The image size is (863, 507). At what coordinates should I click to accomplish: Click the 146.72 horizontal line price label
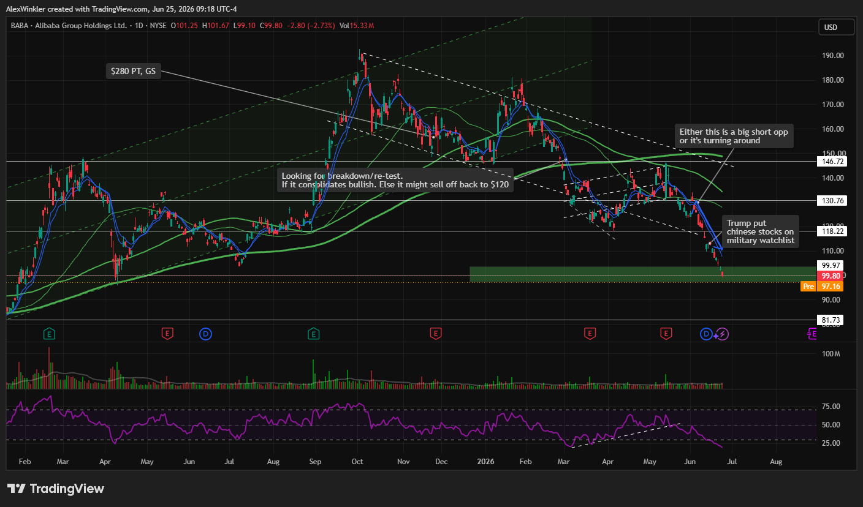click(x=832, y=162)
